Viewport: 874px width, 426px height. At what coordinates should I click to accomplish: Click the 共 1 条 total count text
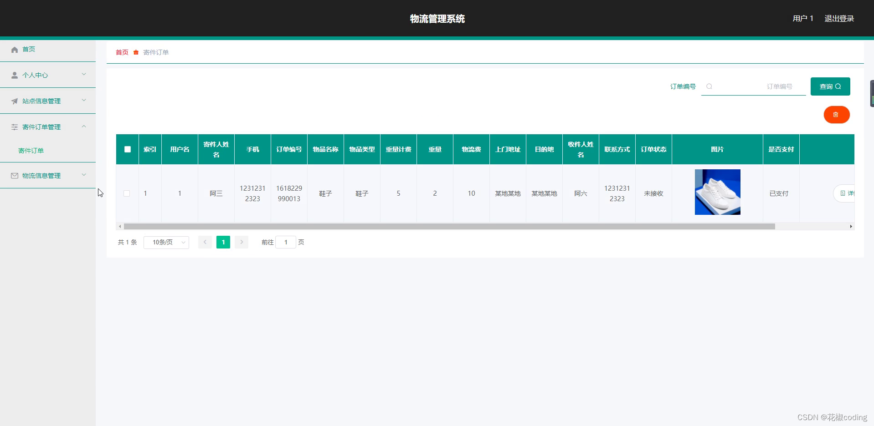[x=128, y=242]
